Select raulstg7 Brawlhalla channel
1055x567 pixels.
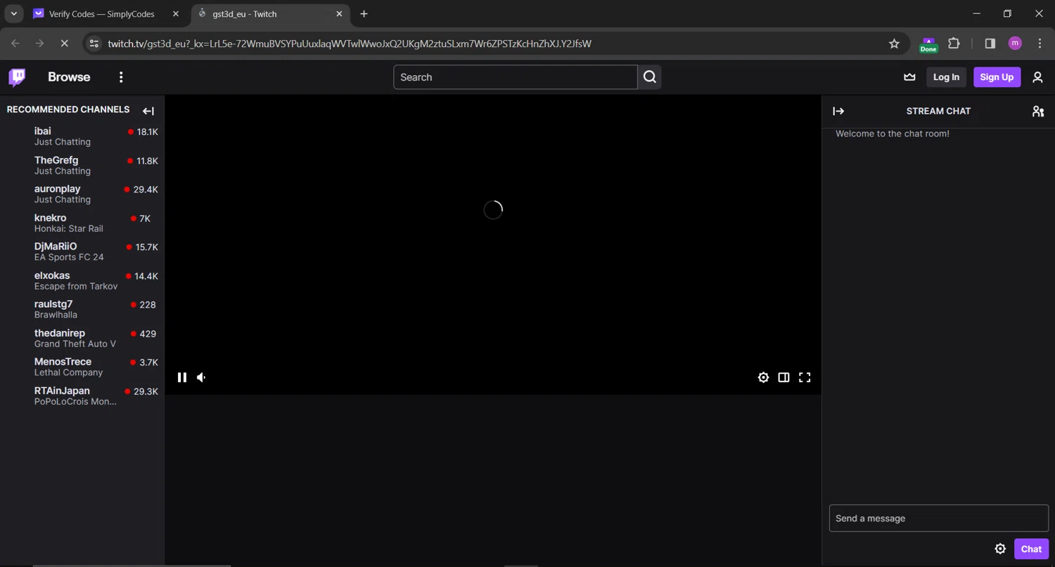82,309
